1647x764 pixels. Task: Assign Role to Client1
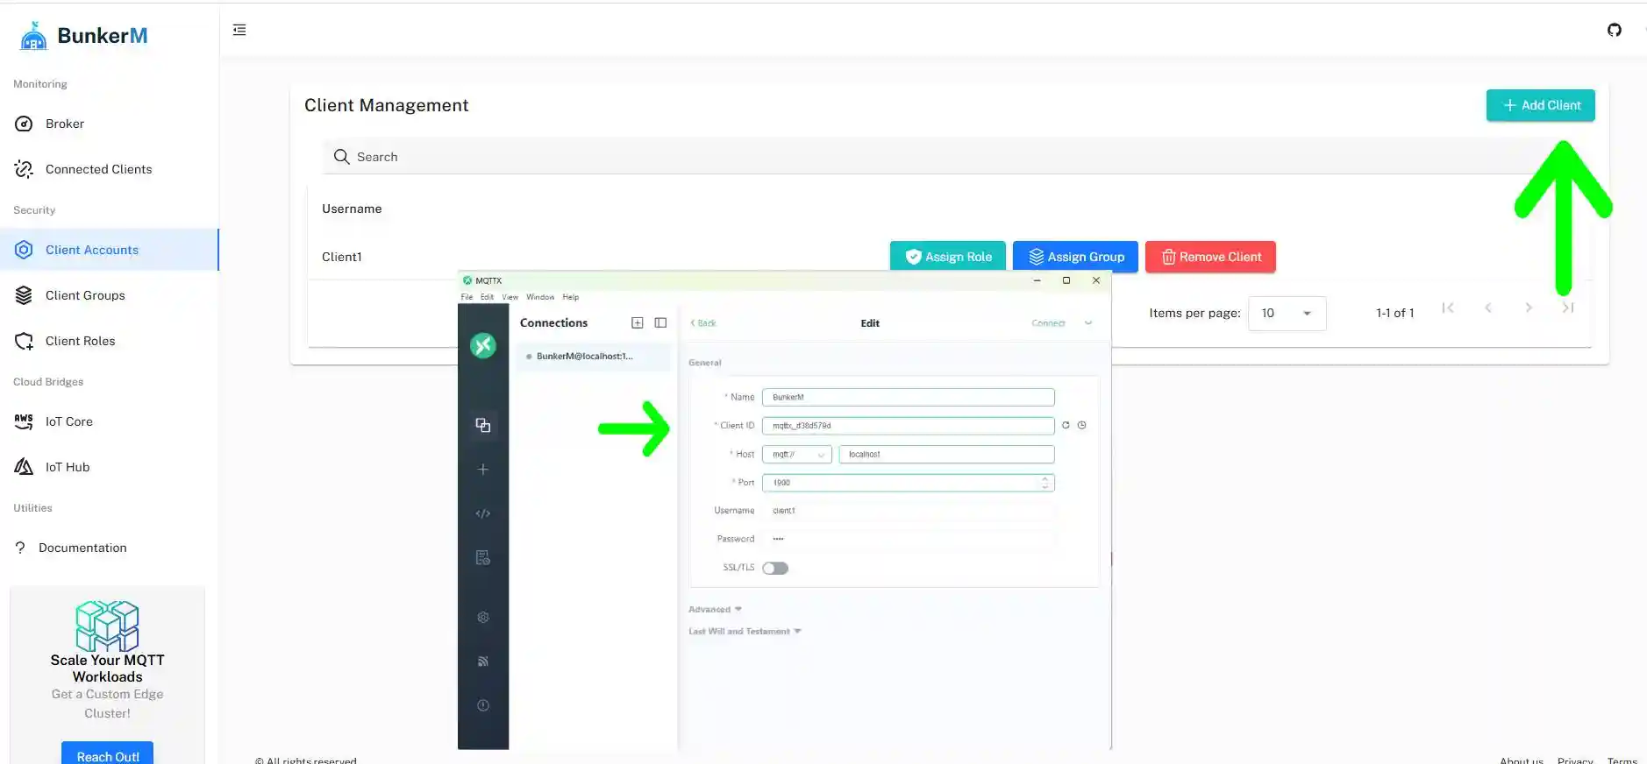click(x=947, y=257)
